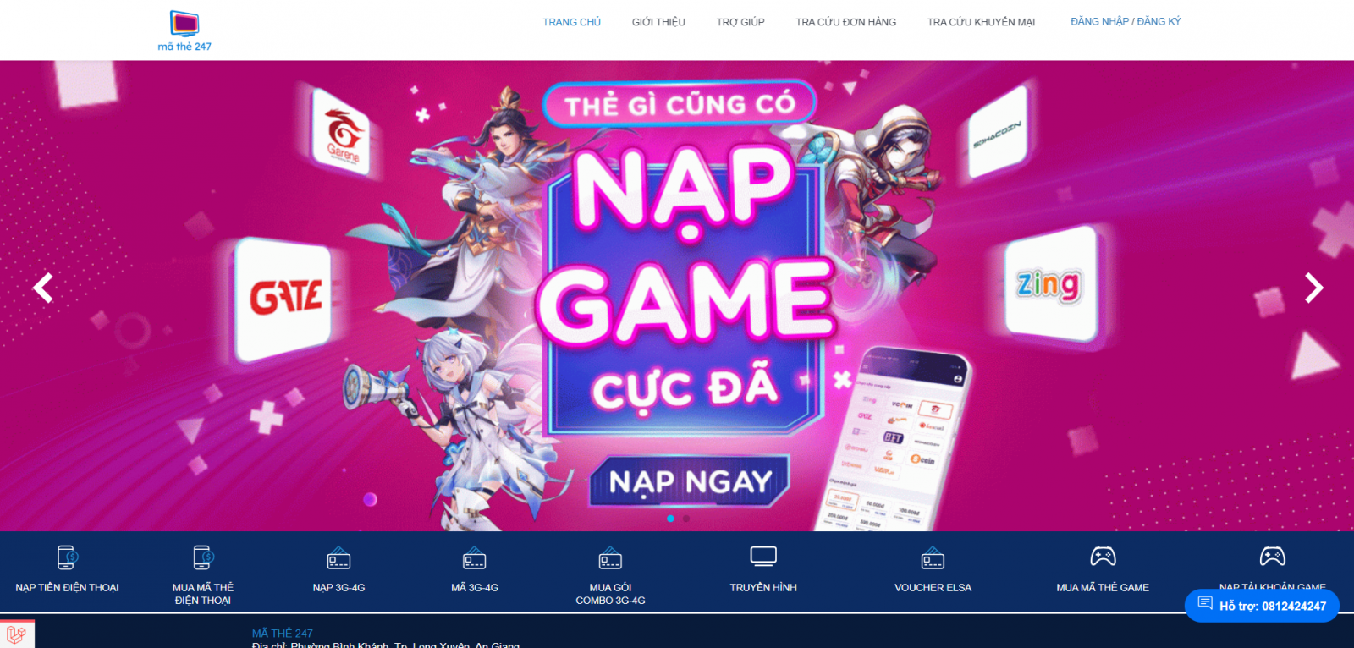Select the Mua mã thẻ game controller icon
Viewport: 1354px width, 648px height.
[1103, 557]
